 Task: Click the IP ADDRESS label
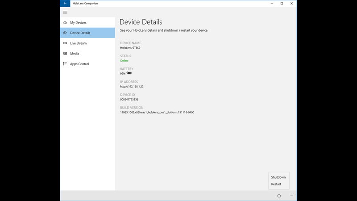tap(129, 82)
